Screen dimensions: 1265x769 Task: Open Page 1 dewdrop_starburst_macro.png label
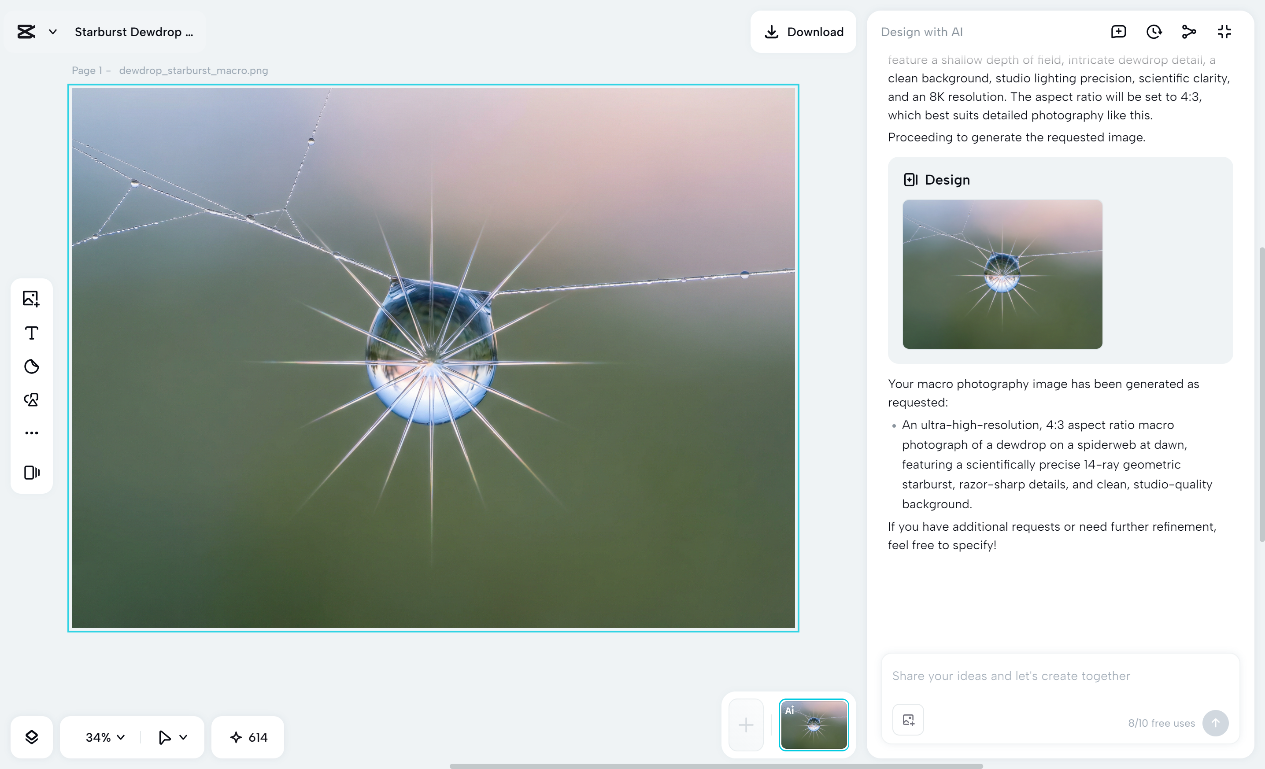[170, 70]
